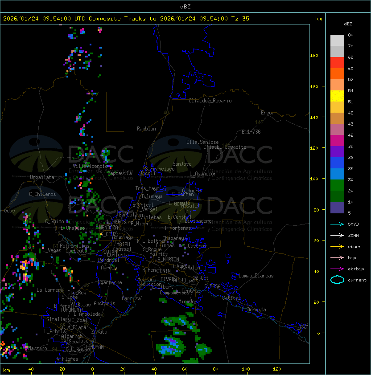371x375 pixels.
Task: Click the light gray 70-80 dBZ swatch
Action: (337, 41)
